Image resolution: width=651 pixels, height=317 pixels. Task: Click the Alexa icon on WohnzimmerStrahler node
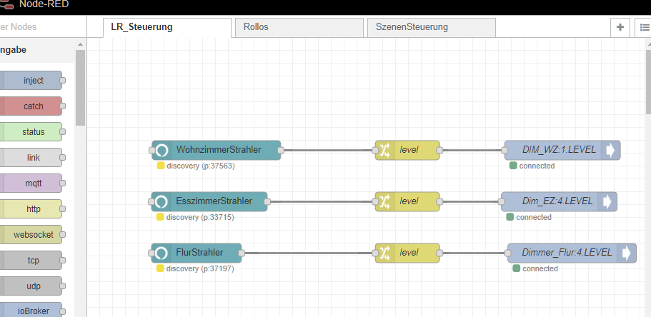(x=161, y=150)
